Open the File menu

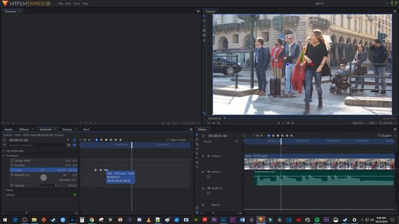click(60, 4)
